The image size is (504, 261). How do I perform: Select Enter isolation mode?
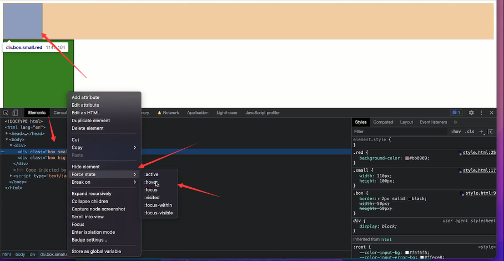(x=104, y=232)
